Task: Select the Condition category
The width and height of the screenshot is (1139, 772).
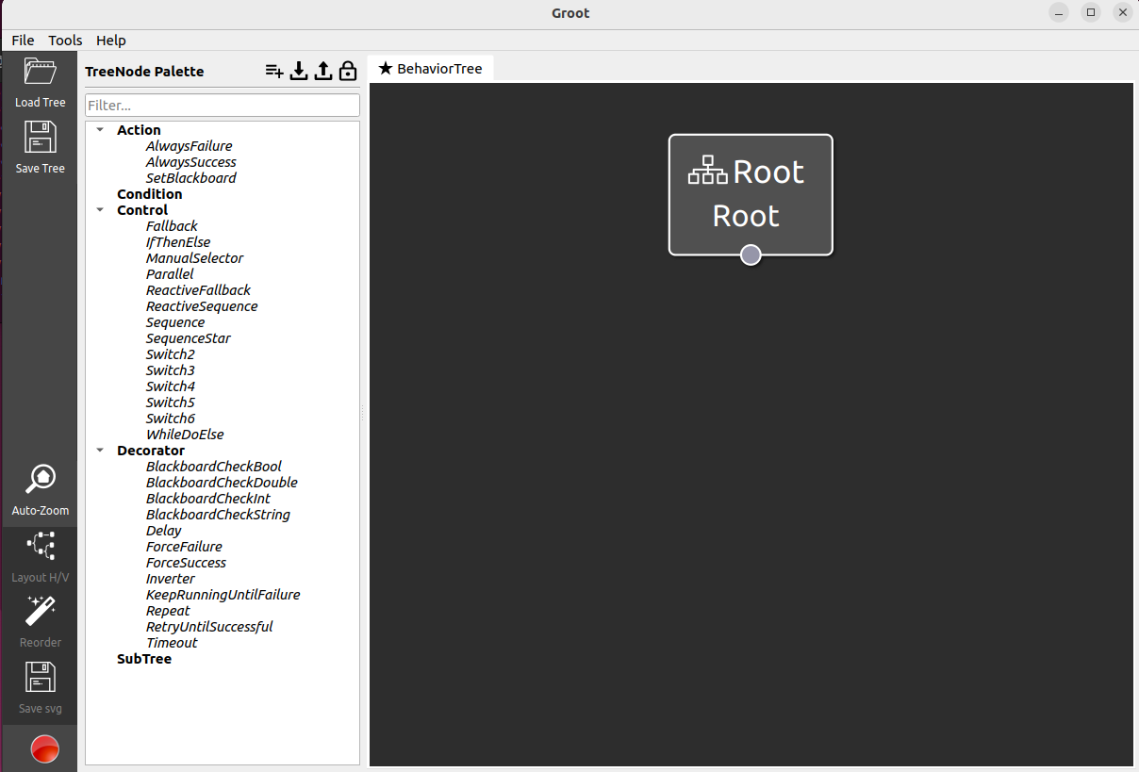Action: pyautogui.click(x=150, y=194)
